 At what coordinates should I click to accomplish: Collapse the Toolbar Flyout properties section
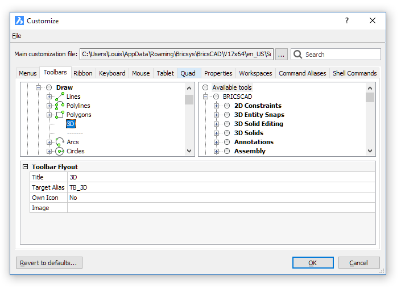(26, 167)
